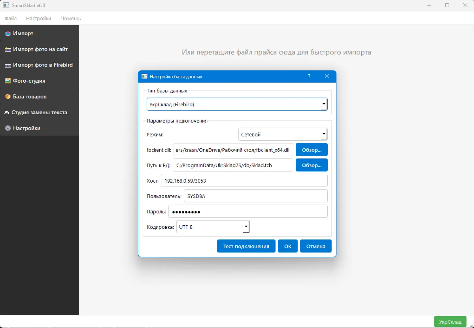Click the Тип базы данных group title

point(167,91)
